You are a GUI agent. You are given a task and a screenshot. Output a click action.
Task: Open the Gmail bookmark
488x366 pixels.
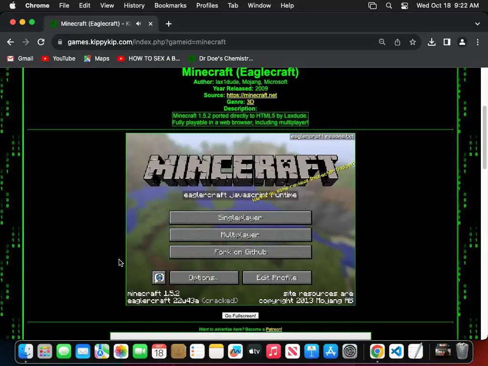pyautogui.click(x=20, y=59)
